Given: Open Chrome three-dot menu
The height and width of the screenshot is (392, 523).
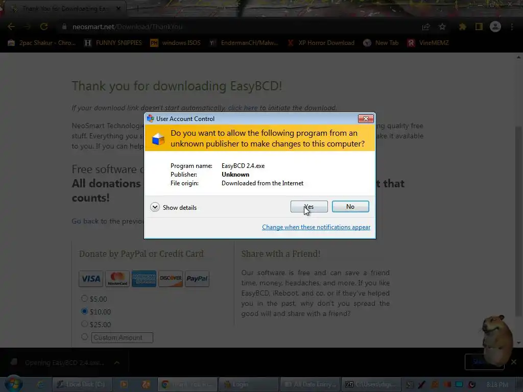Looking at the screenshot, I should 512,27.
